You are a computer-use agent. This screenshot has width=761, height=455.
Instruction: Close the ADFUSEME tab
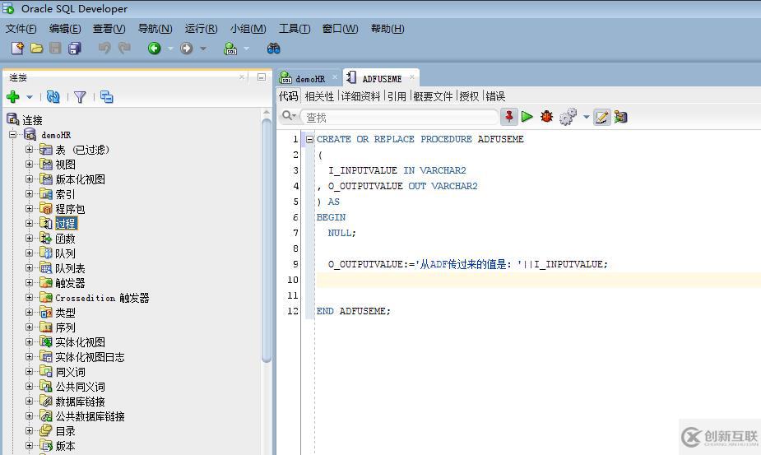click(x=411, y=77)
